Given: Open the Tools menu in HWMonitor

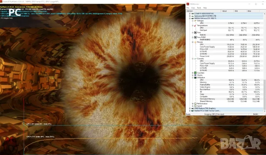Looking at the screenshot, I should click(x=199, y=8).
